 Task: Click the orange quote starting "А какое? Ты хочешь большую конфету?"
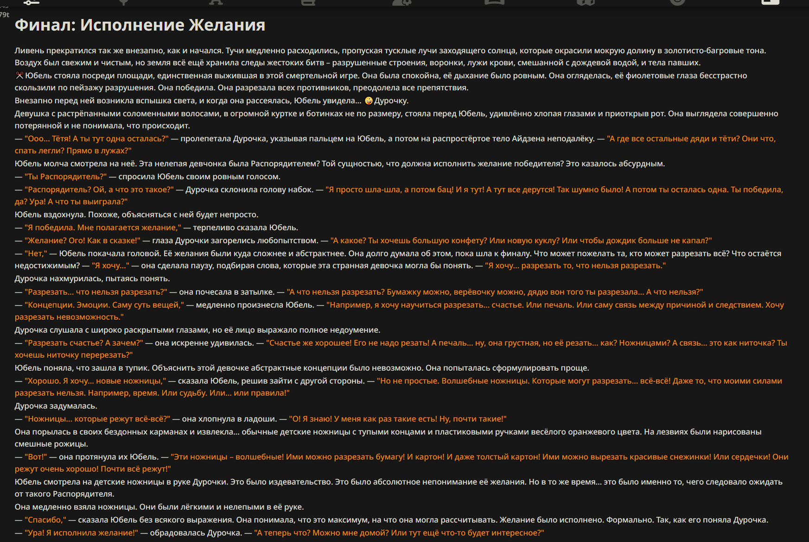click(x=521, y=240)
